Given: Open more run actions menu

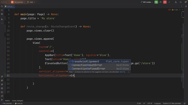Looking at the screenshot, I should [x=169, y=2].
